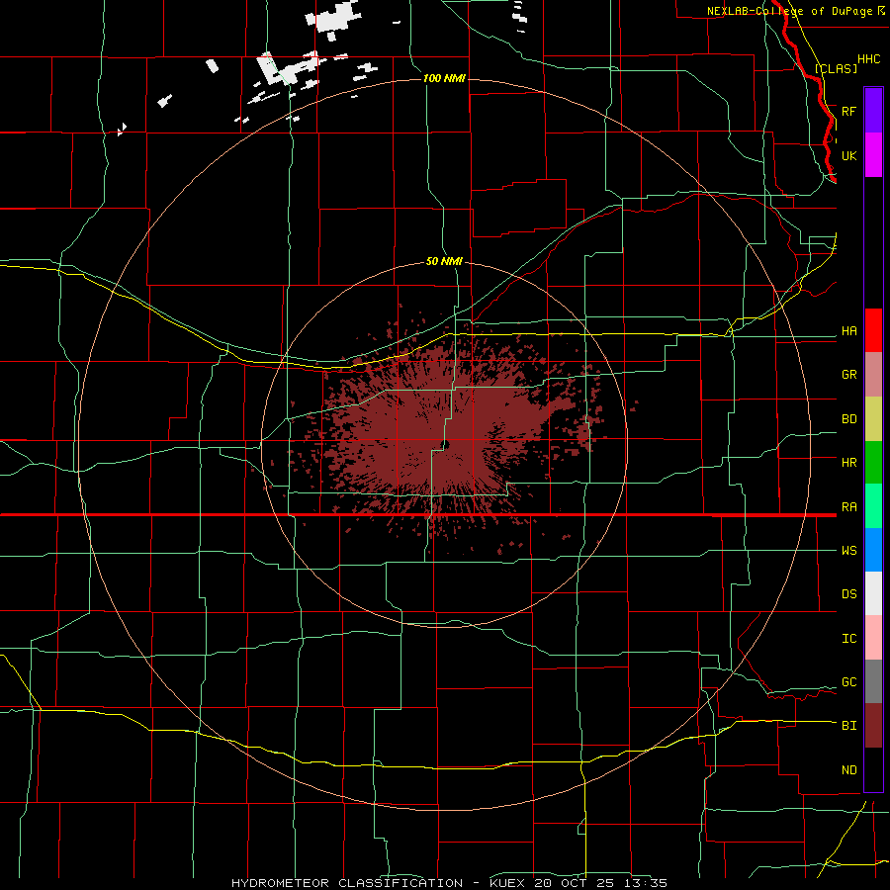Click the GC legend label
This screenshot has height=890, width=890.
(848, 682)
